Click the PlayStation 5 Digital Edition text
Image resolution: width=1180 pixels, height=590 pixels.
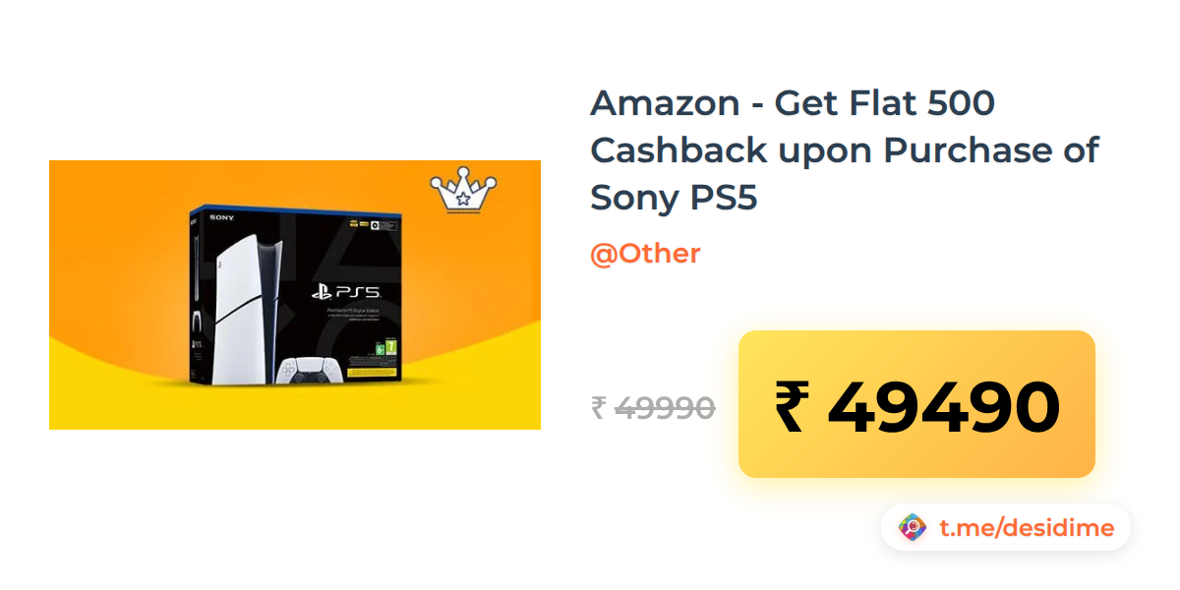tap(353, 311)
